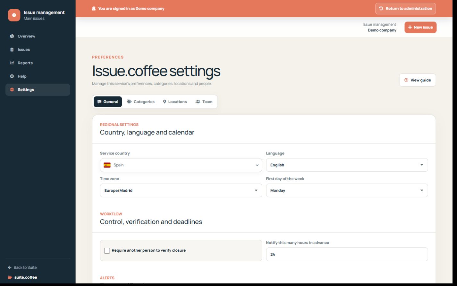
Task: Click the Reports chart icon in sidebar
Action: pos(12,63)
